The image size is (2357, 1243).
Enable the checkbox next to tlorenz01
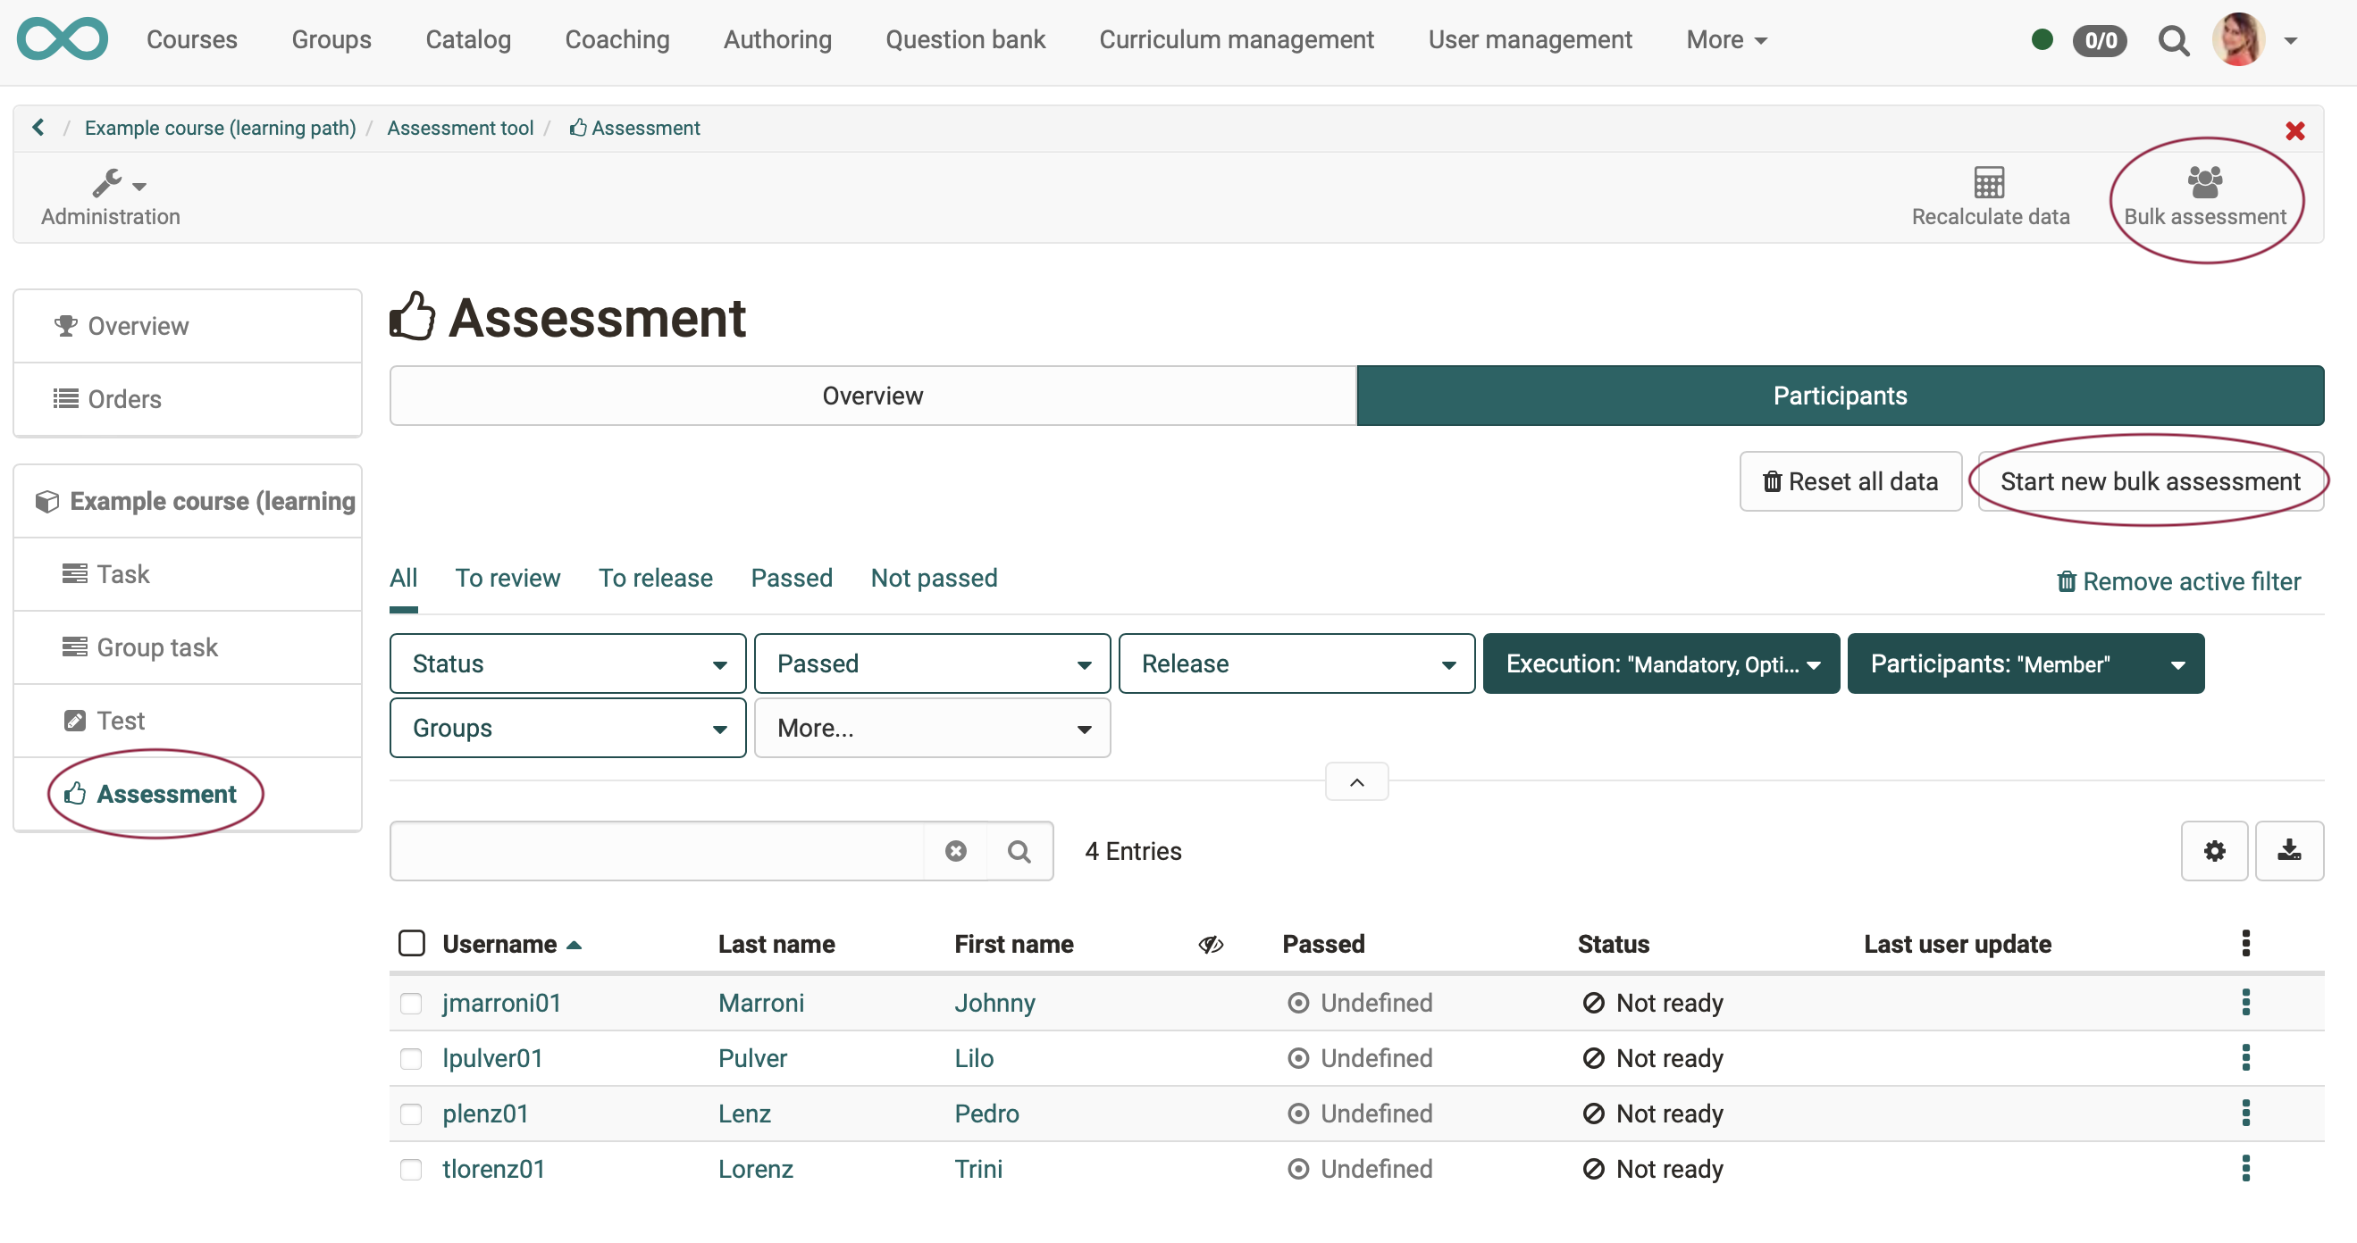click(412, 1169)
